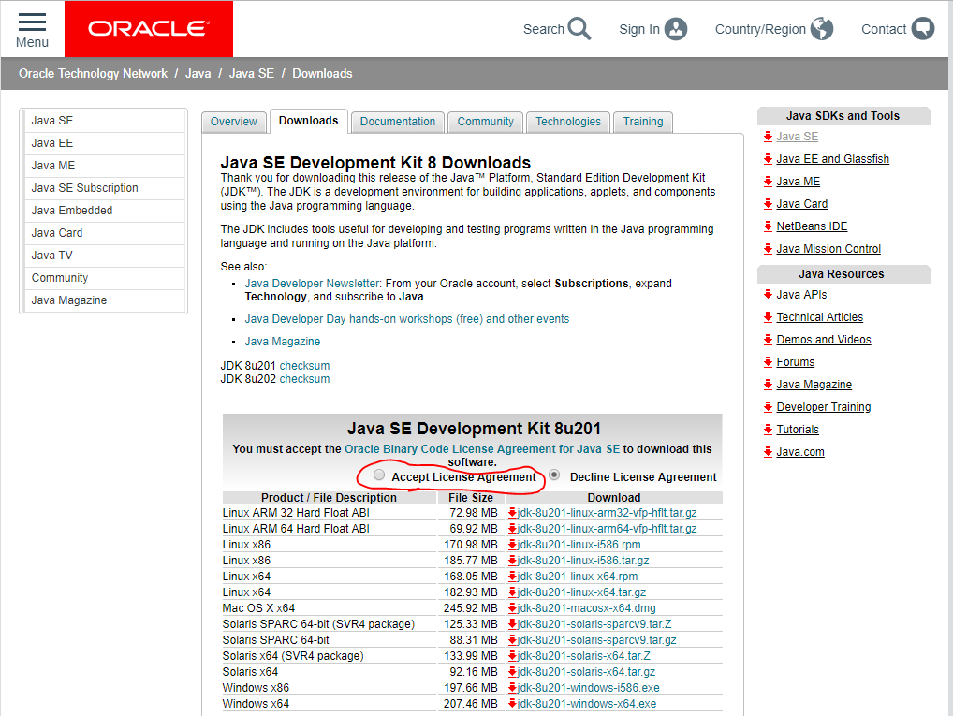Open Java Developer Day workshops link
Screen dimensions: 953x716
[407, 319]
